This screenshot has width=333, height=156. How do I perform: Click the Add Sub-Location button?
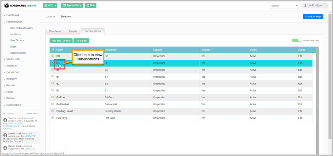[61, 41]
